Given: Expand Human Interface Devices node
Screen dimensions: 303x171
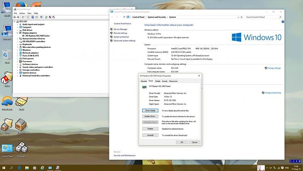Looking at the screenshot, I should (x=17, y=38).
